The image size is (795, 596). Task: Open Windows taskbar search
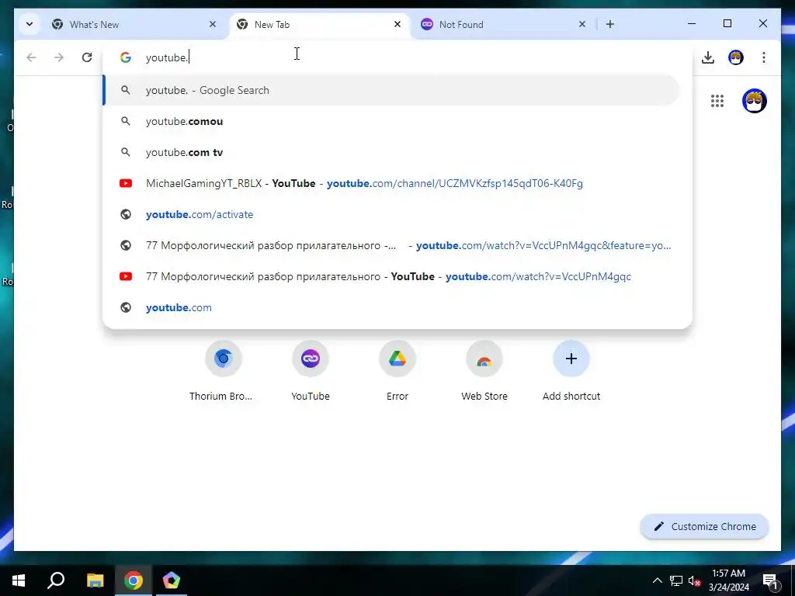56,580
